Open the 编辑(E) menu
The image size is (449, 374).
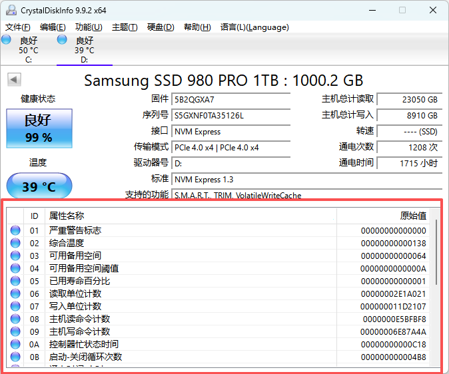53,27
